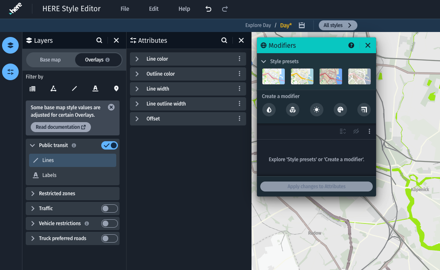Filter layers by text label icon
Viewport: 440px width, 270px height.
(x=95, y=89)
